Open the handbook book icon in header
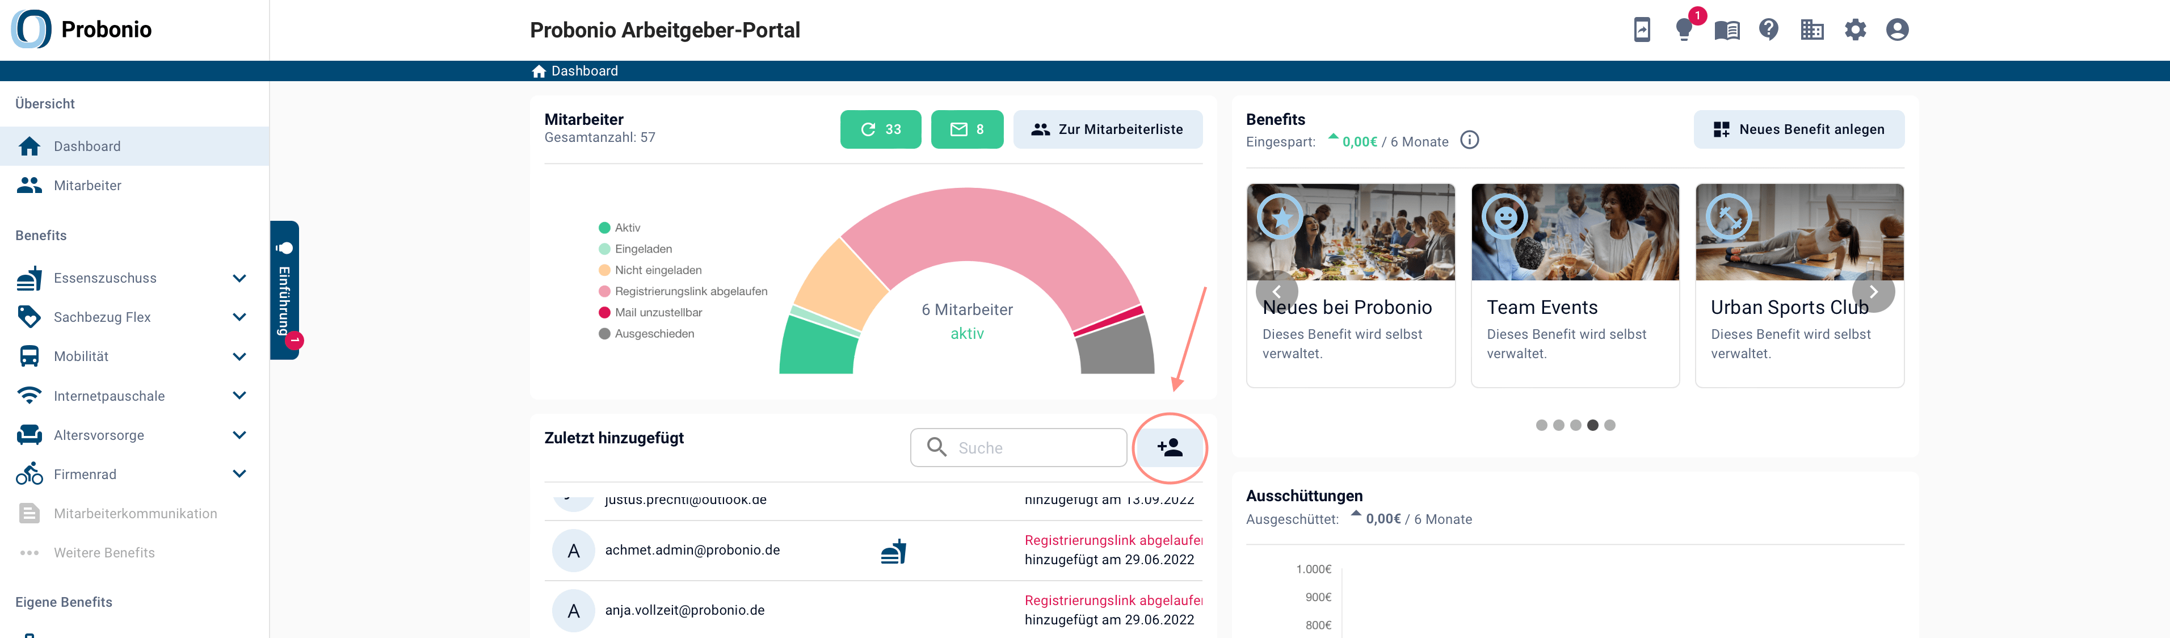The width and height of the screenshot is (2170, 638). click(x=1727, y=31)
